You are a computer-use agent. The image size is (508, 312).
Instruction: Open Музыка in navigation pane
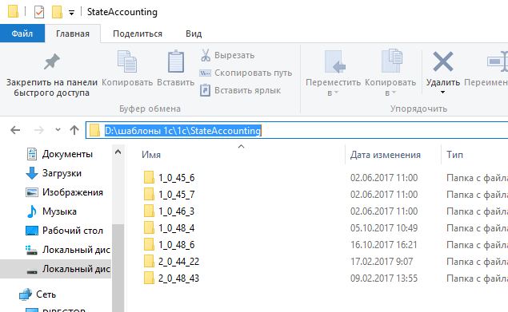pyautogui.click(x=51, y=211)
